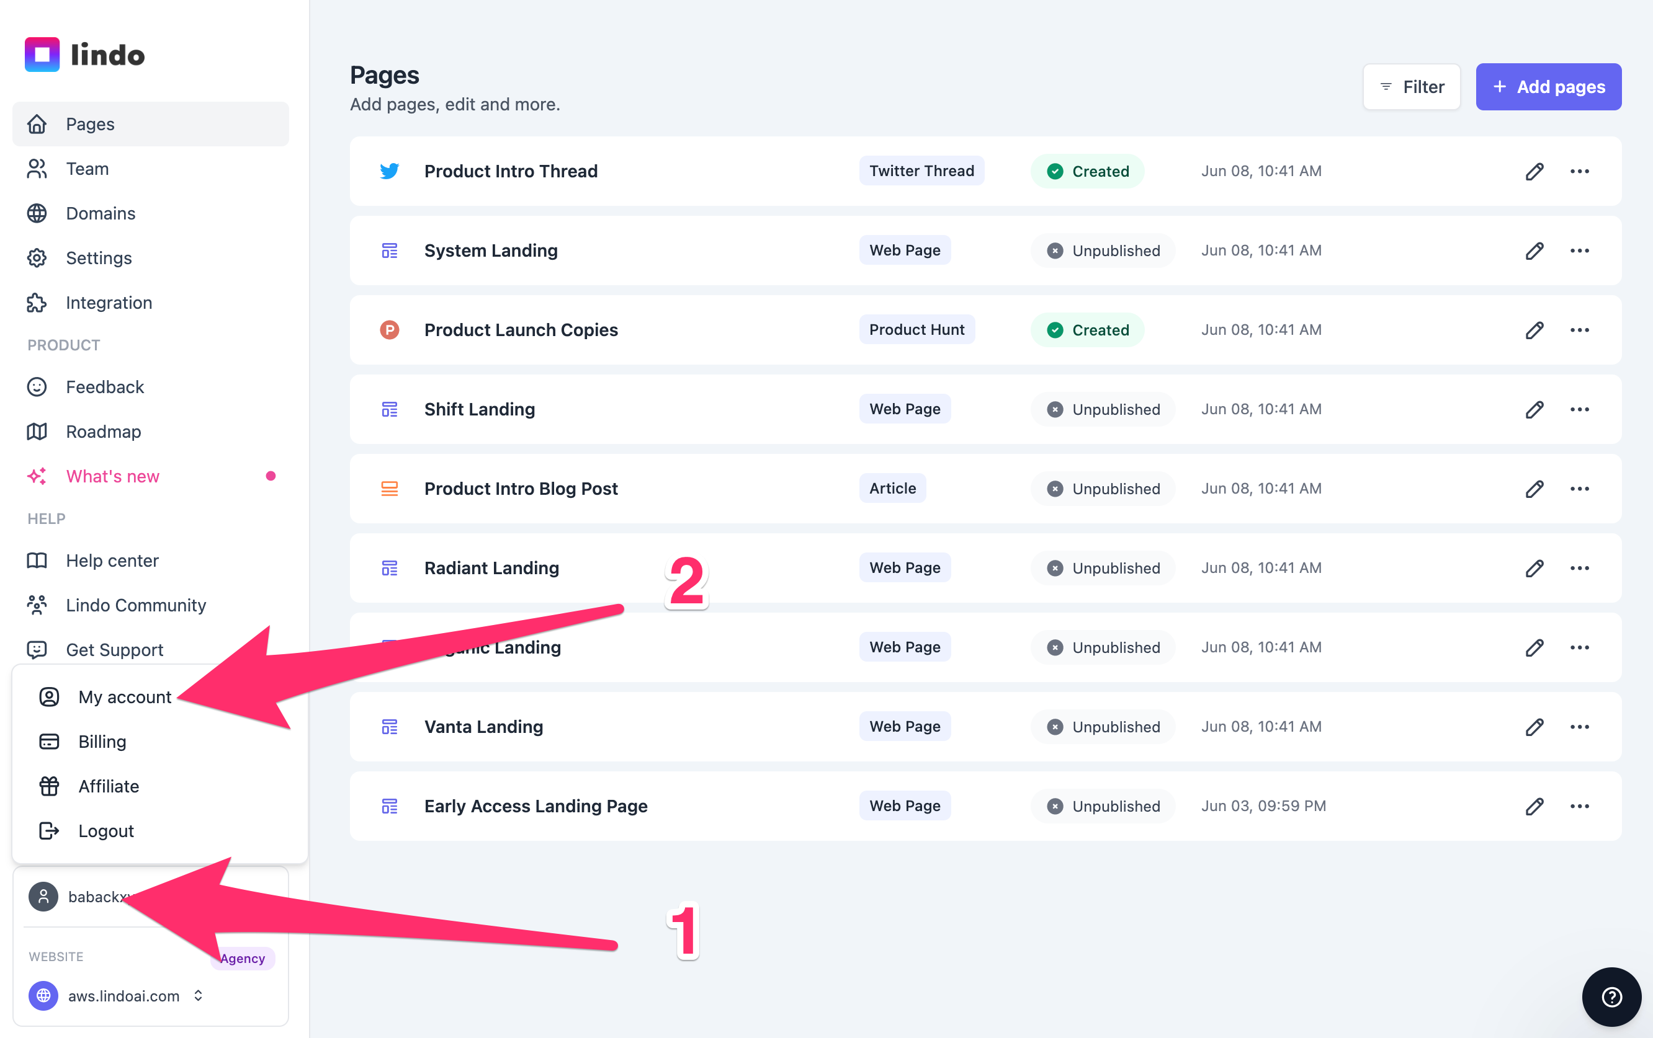Click the Domains globe icon

(37, 213)
